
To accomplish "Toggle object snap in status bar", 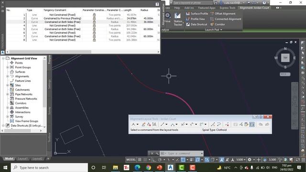I will (x=183, y=160).
